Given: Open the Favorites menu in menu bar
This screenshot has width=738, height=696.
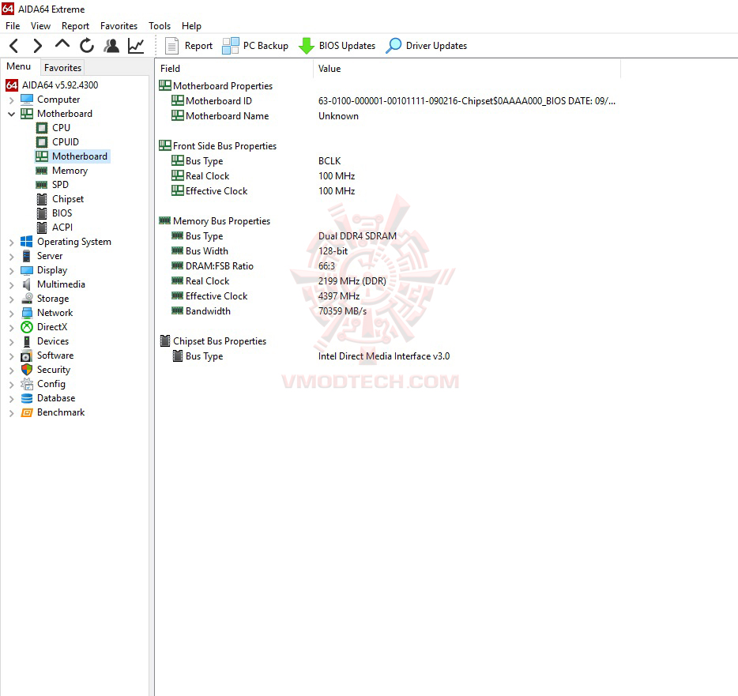Looking at the screenshot, I should [119, 26].
